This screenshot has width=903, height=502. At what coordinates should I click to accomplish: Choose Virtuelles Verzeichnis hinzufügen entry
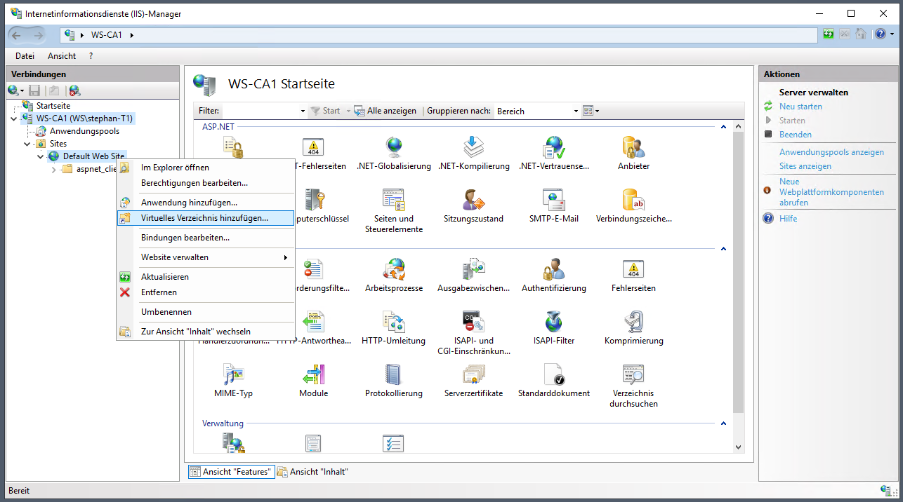tap(206, 218)
